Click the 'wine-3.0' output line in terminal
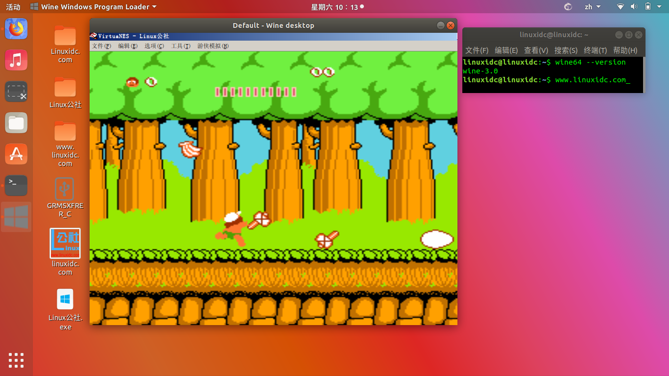This screenshot has width=669, height=376. [480, 71]
